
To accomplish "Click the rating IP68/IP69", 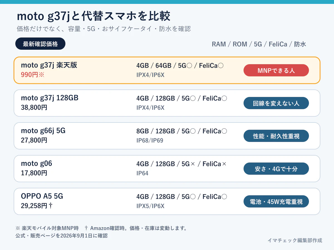I will pyautogui.click(x=150, y=141).
